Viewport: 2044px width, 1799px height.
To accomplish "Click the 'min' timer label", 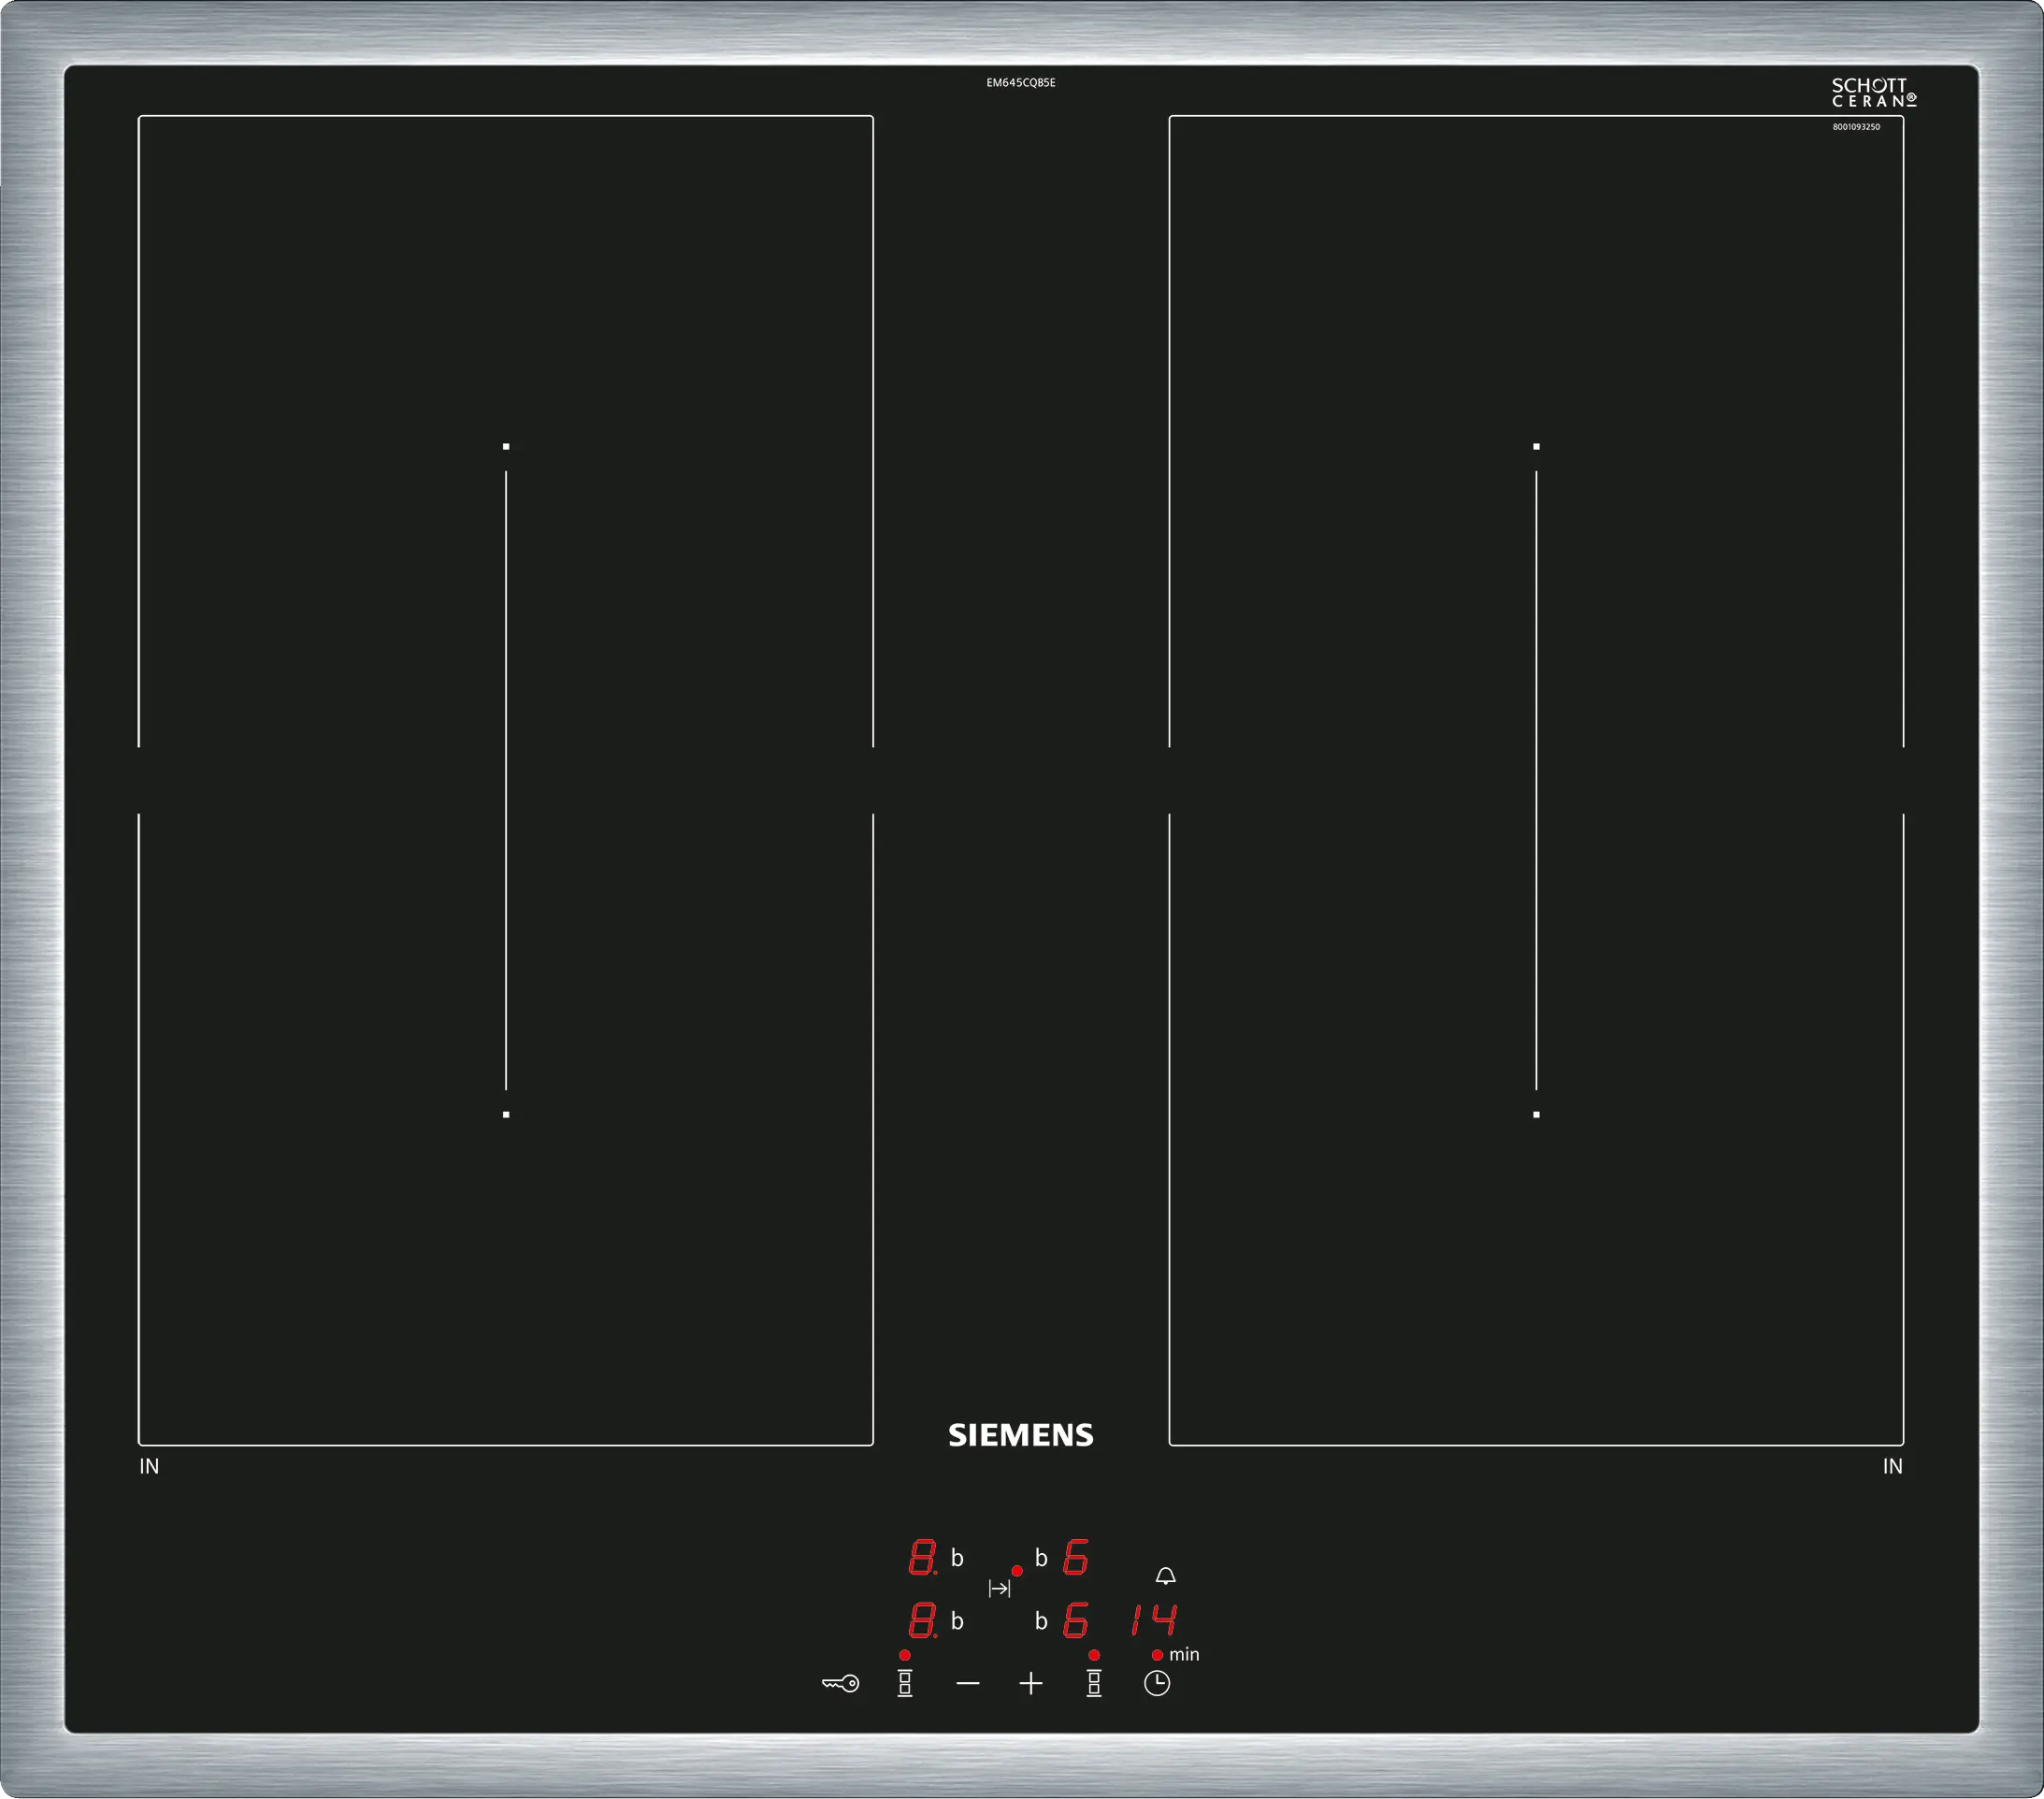I will tap(1184, 1655).
